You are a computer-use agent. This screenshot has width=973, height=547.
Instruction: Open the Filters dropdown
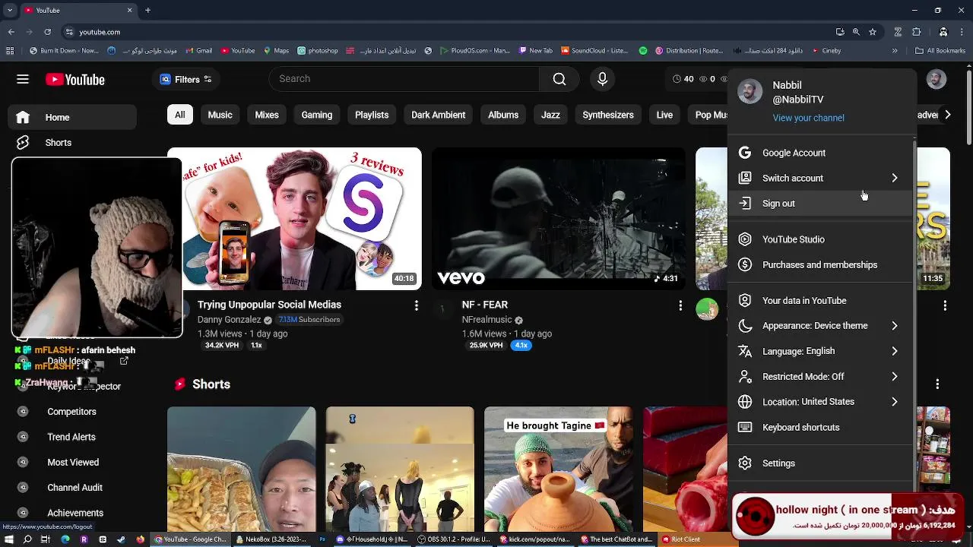click(185, 79)
